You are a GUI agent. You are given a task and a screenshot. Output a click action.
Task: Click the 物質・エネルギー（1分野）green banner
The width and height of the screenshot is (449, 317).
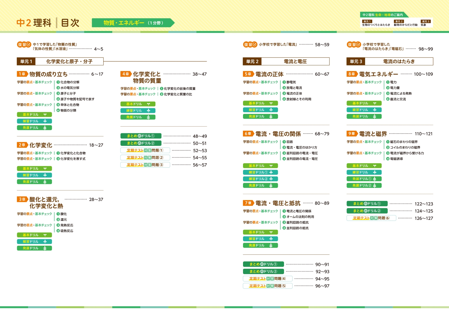click(x=133, y=23)
